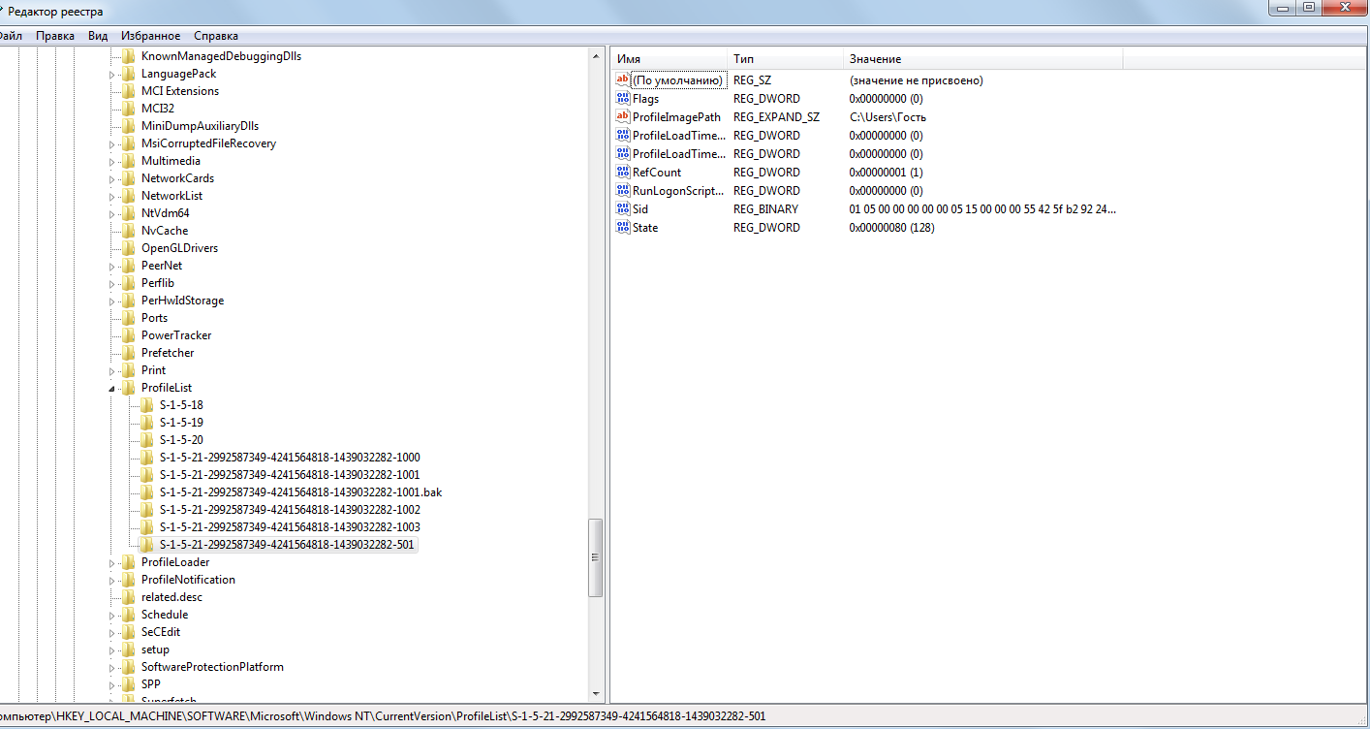The image size is (1370, 729).
Task: Open the Избранное menu
Action: tap(148, 36)
